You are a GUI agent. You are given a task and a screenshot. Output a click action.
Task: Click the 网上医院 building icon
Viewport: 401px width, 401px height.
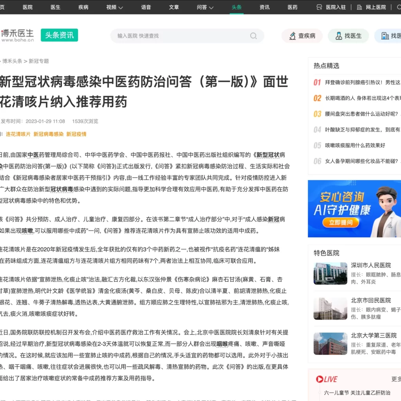click(359, 7)
